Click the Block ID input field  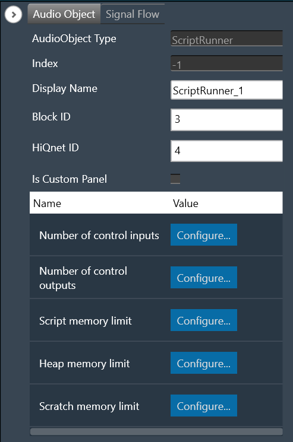(x=226, y=120)
